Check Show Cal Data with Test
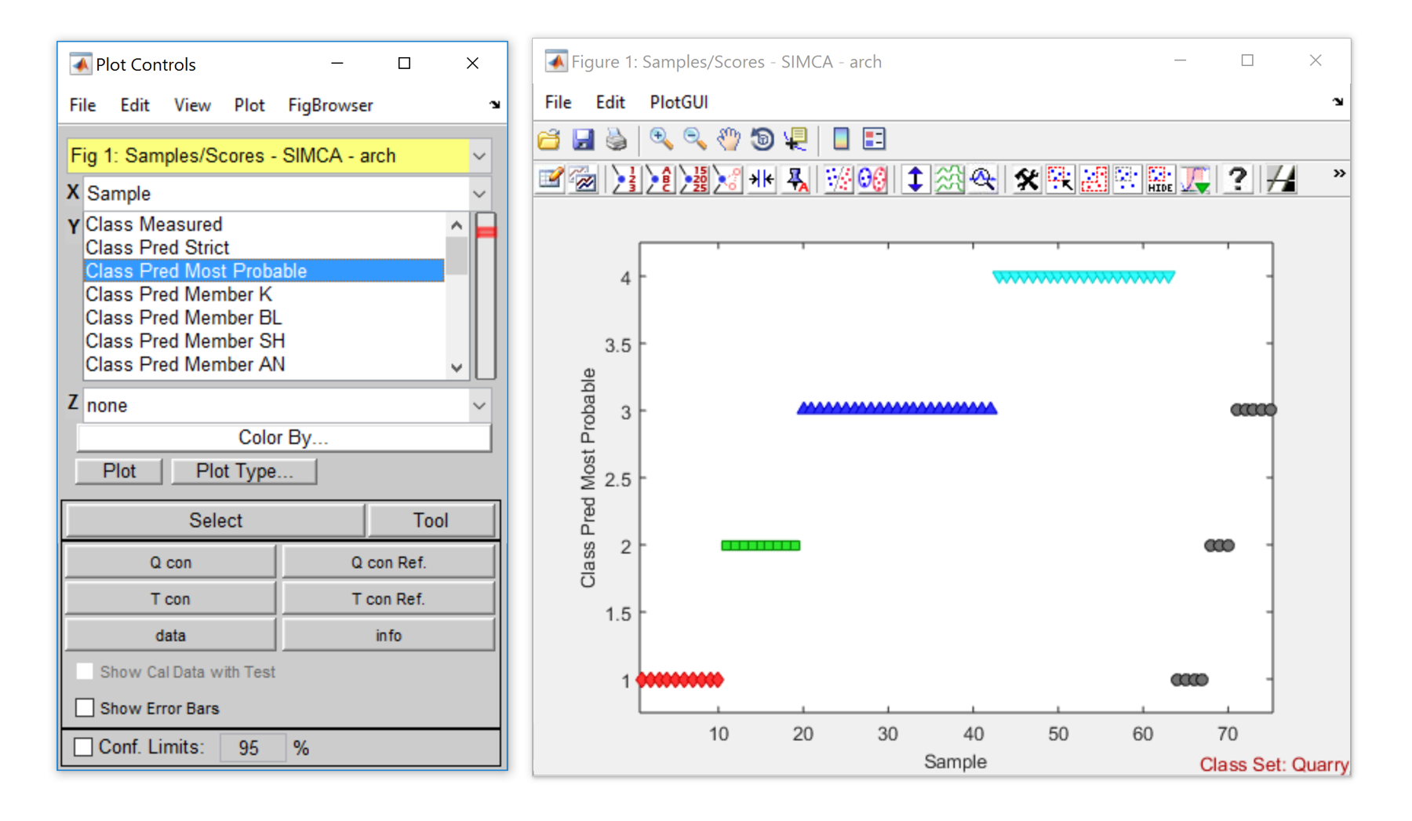Viewport: 1412px width, 821px height. [x=85, y=672]
